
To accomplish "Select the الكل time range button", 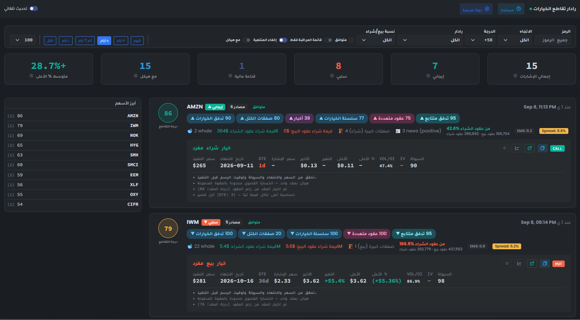I will (50, 41).
